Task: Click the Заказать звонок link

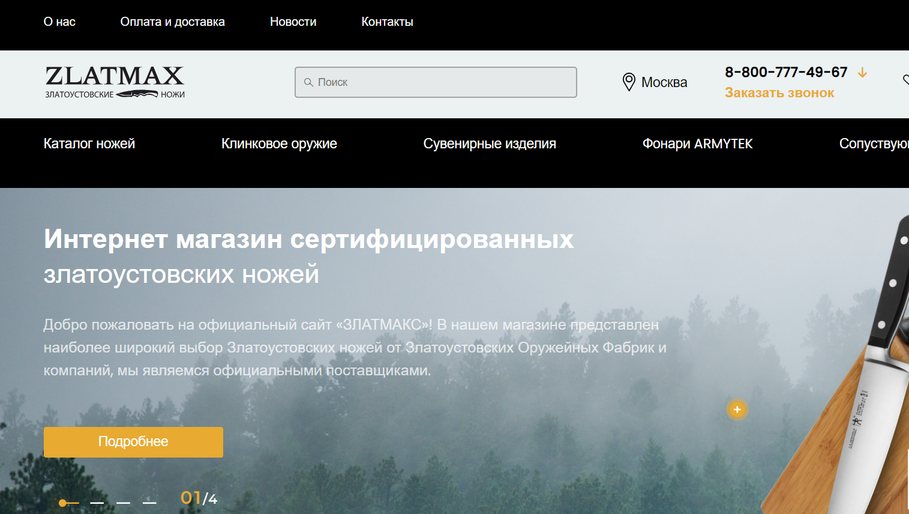Action: tap(779, 93)
